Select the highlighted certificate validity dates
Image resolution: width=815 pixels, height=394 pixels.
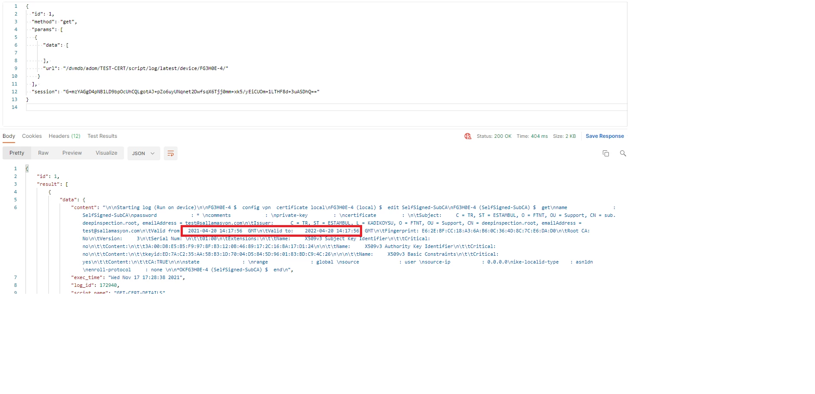tap(272, 231)
